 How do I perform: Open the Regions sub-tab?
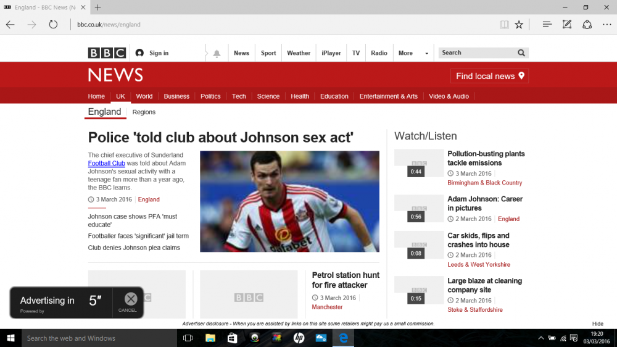coord(144,112)
